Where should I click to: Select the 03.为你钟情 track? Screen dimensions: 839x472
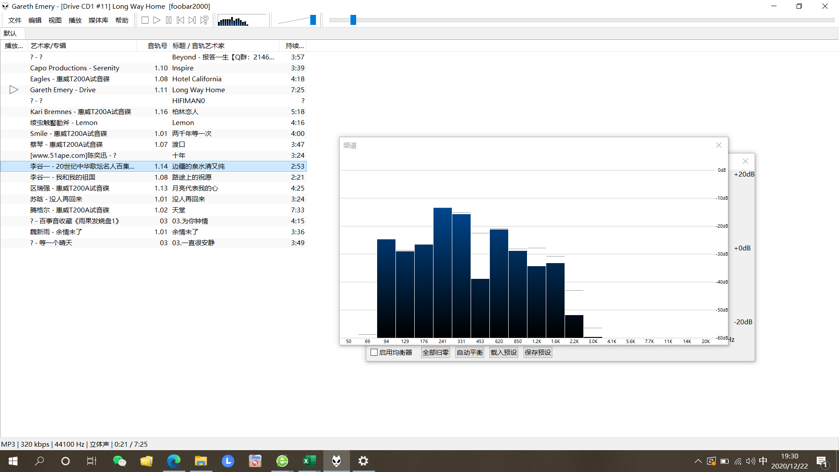coord(153,221)
